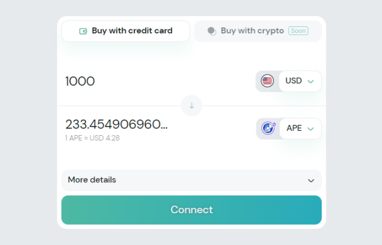Click the APE label text
Screen dimensions: 382x245
coord(294,128)
